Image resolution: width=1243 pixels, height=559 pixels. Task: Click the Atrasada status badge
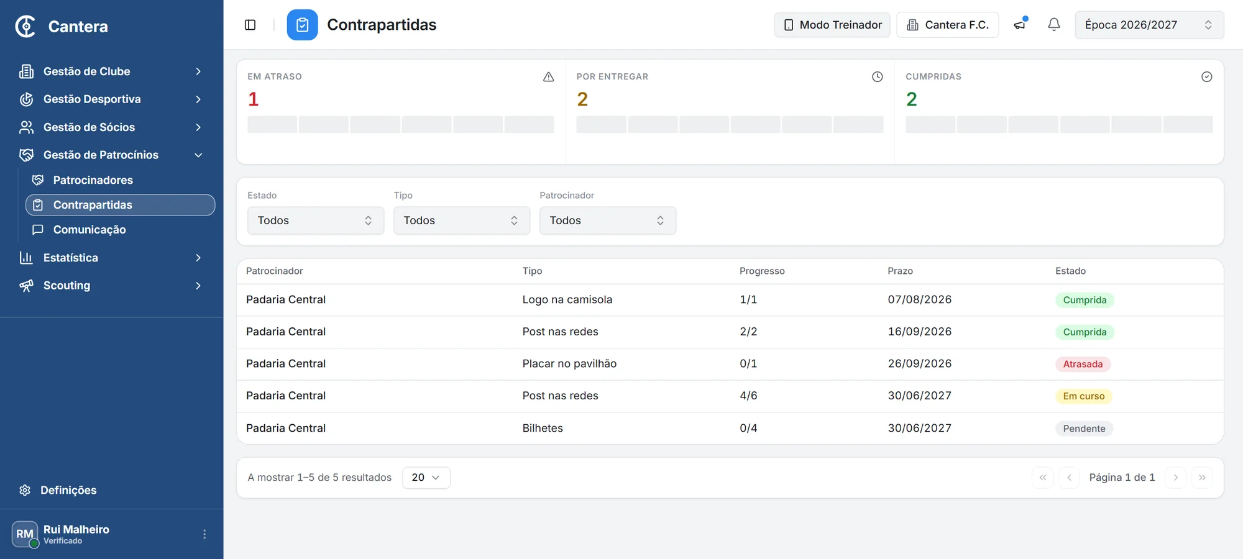pos(1083,364)
